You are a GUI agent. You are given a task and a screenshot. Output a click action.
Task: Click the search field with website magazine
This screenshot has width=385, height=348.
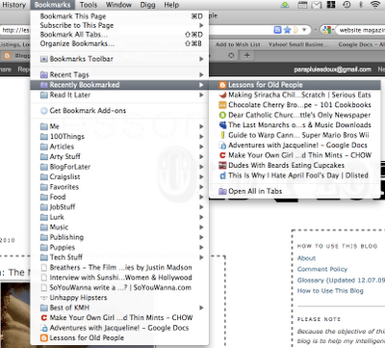361,30
